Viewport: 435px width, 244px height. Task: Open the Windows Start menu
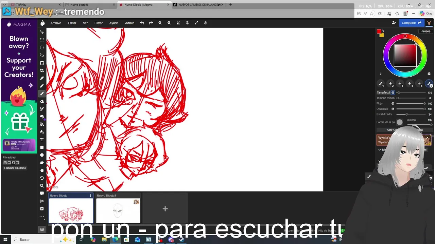point(5,240)
